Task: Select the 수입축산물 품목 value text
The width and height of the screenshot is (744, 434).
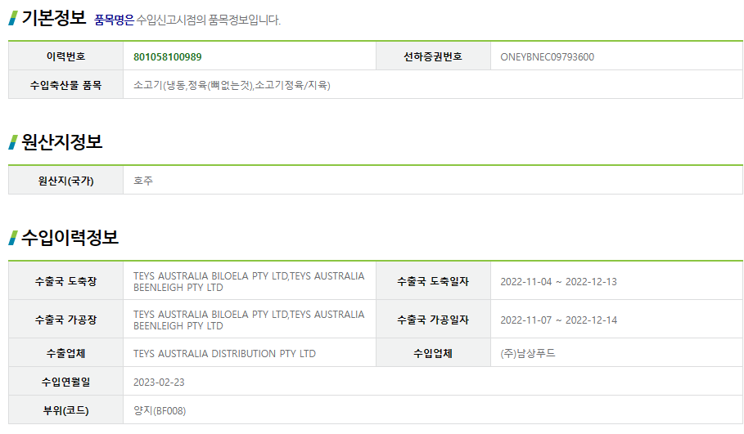Action: 232,85
